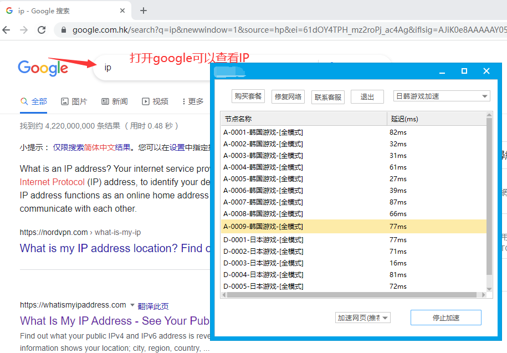Click the browser back arrow
Image resolution: width=507 pixels, height=353 pixels.
click(7, 30)
